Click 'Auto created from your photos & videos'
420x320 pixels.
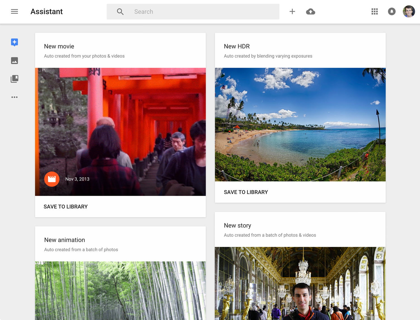tap(84, 56)
